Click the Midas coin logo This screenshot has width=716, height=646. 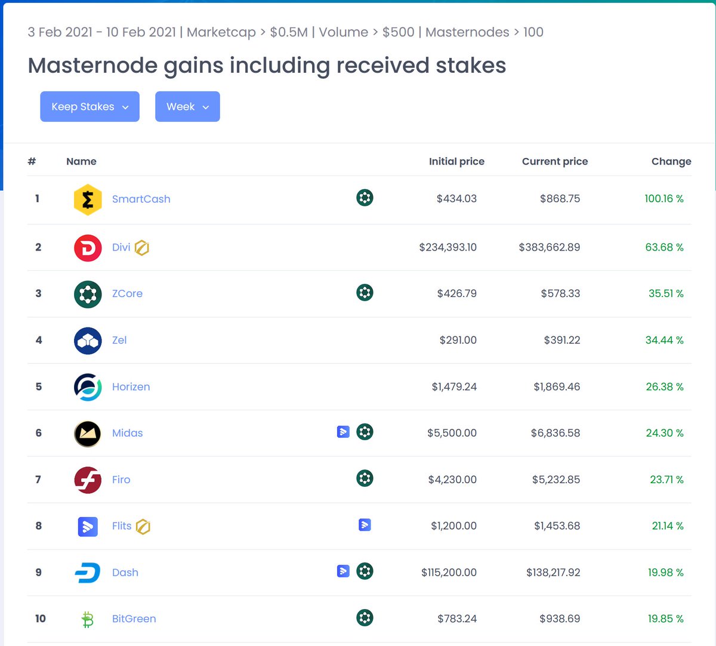[88, 434]
